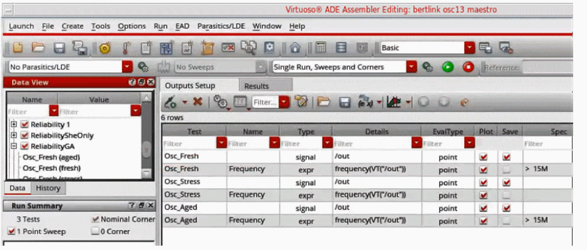Click the stacked database results icon

(x=341, y=47)
